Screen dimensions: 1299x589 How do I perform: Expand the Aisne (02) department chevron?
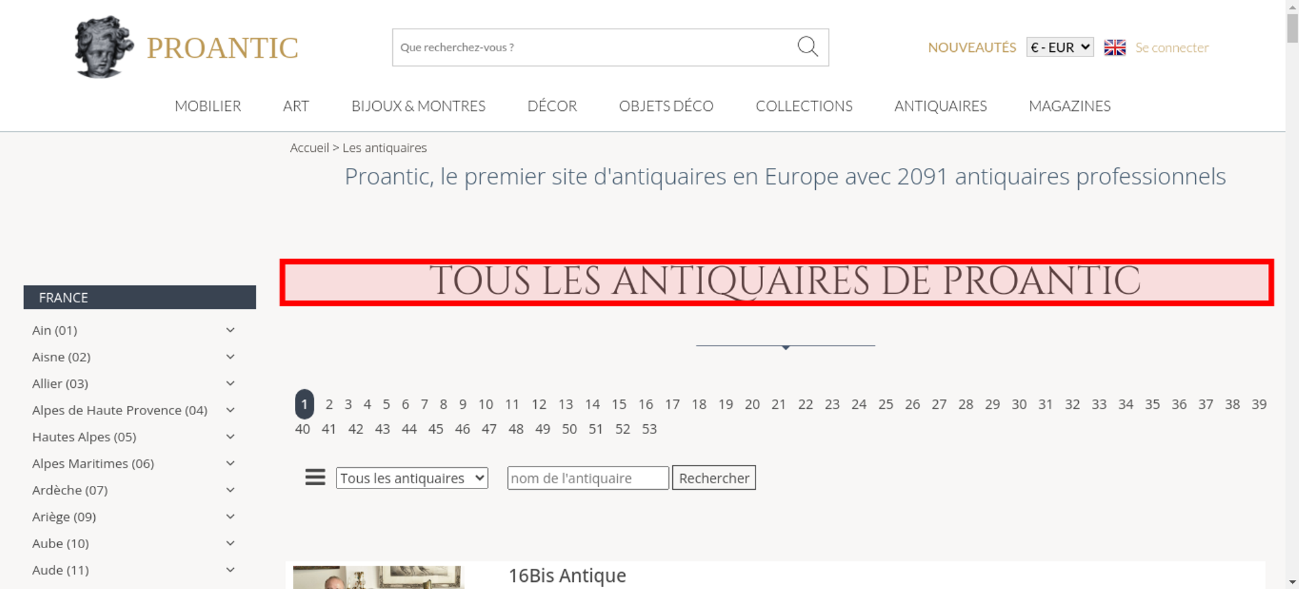tap(230, 357)
